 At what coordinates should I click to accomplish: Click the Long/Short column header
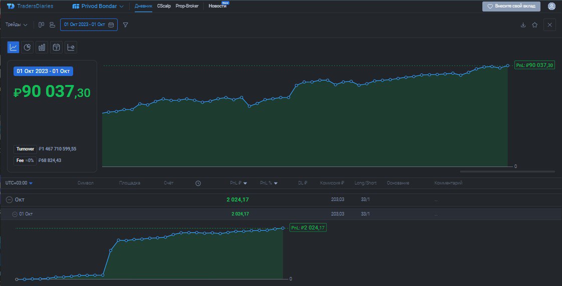click(x=365, y=183)
